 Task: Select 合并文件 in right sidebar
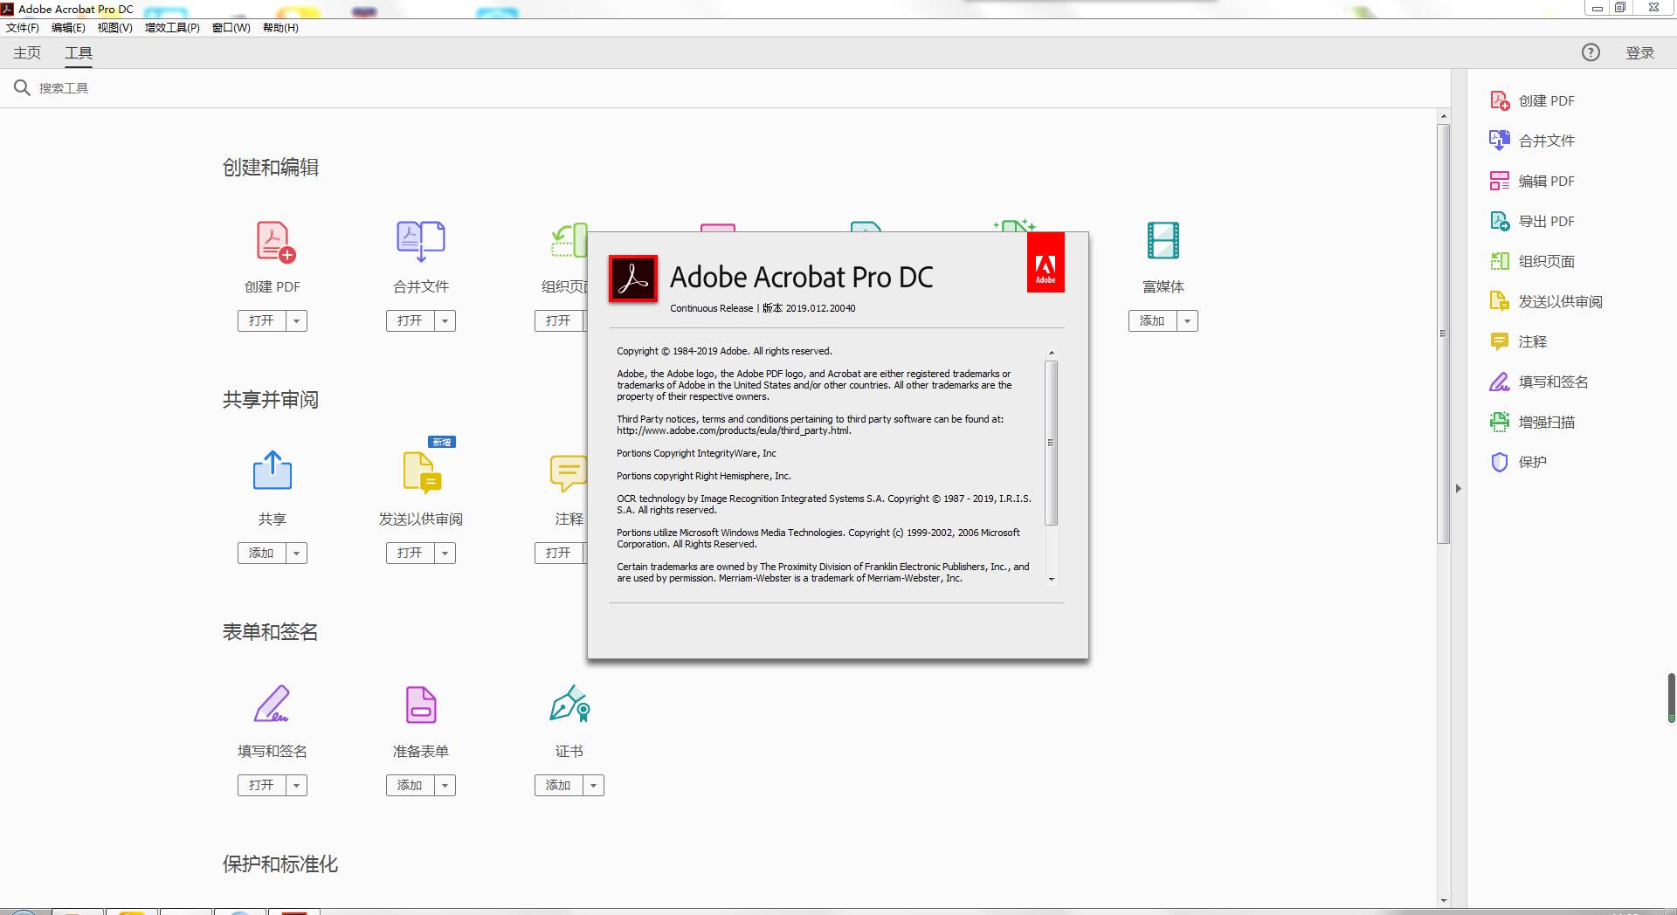click(1532, 141)
